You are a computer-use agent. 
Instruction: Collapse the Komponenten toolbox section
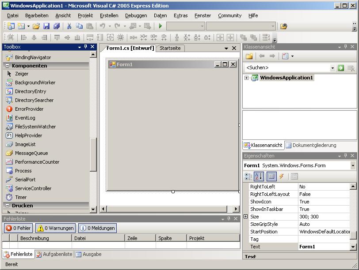pos(8,66)
